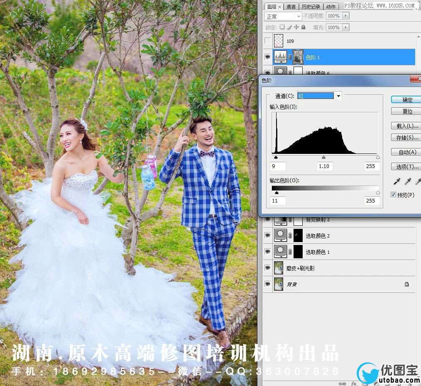The height and width of the screenshot is (386, 421).
Task: Close the 图层 tab with its x
Action: [x=279, y=7]
